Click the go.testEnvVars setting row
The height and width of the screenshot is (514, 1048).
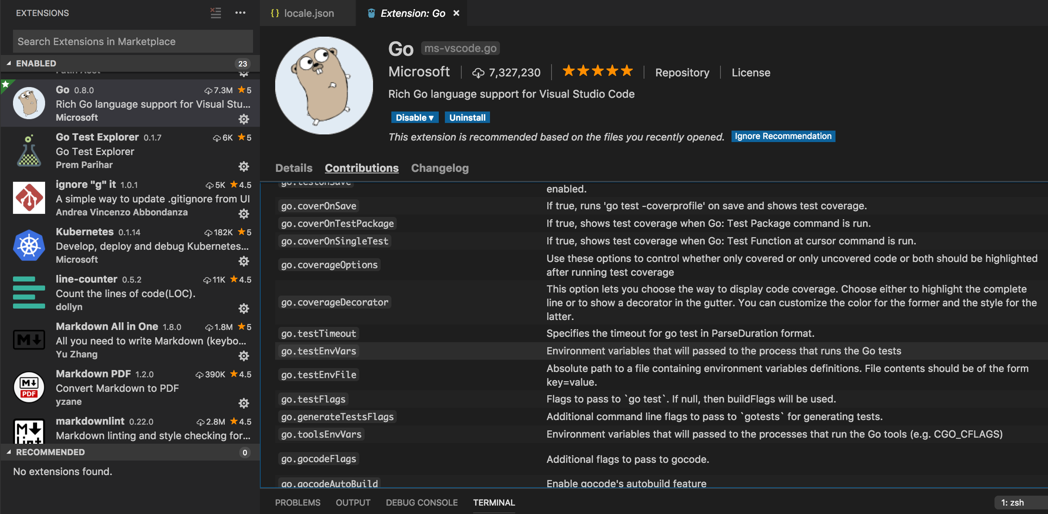click(662, 351)
